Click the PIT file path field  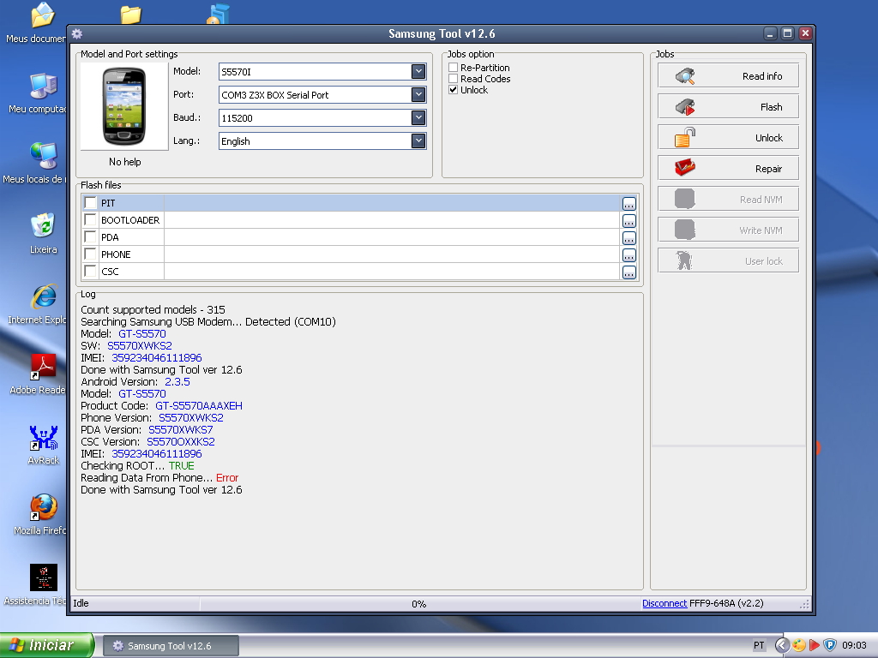pos(391,202)
